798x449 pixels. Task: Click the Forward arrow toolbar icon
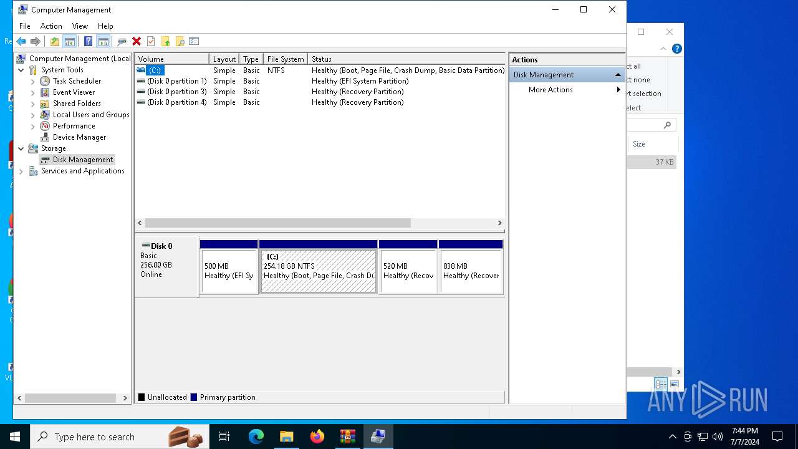tap(36, 41)
